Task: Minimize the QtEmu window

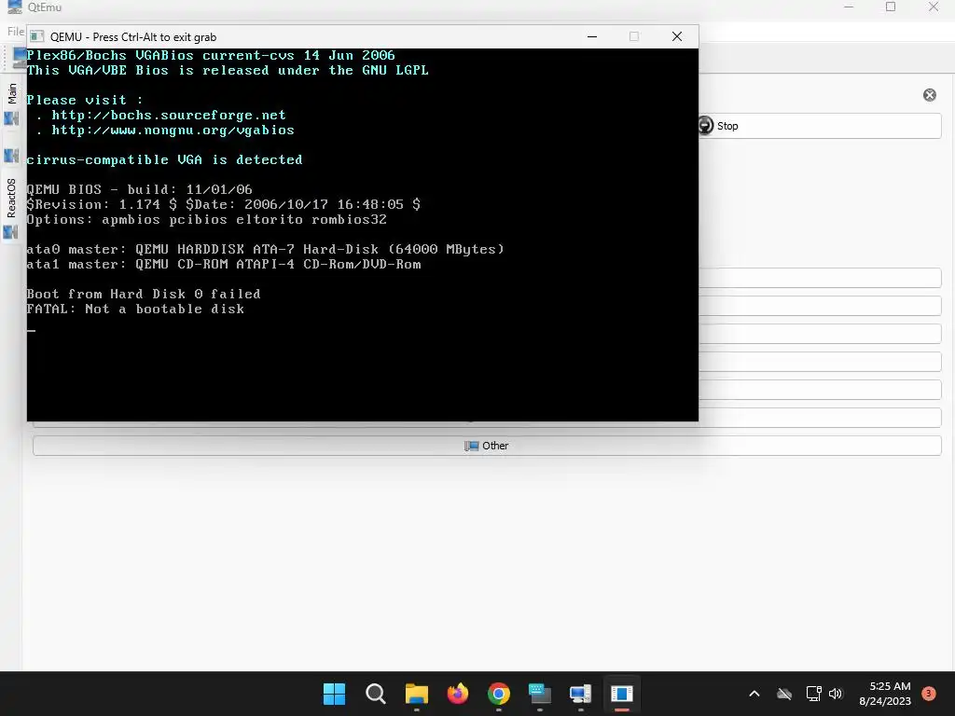Action: 849,7
